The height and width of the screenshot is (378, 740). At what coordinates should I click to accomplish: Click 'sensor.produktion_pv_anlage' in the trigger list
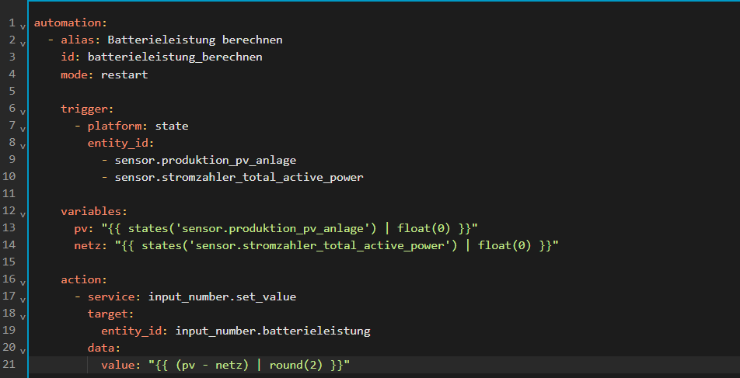click(205, 160)
